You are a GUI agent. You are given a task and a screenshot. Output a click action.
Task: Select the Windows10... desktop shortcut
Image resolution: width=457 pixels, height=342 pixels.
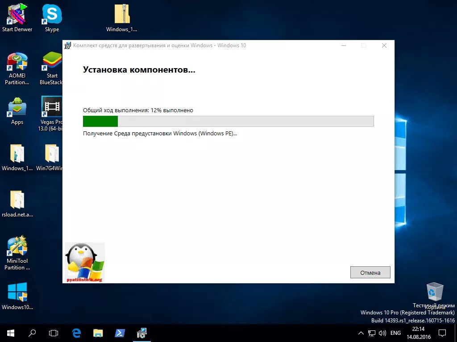pos(17,296)
